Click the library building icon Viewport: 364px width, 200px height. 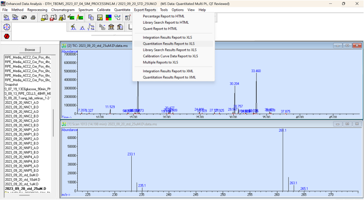(111, 27)
